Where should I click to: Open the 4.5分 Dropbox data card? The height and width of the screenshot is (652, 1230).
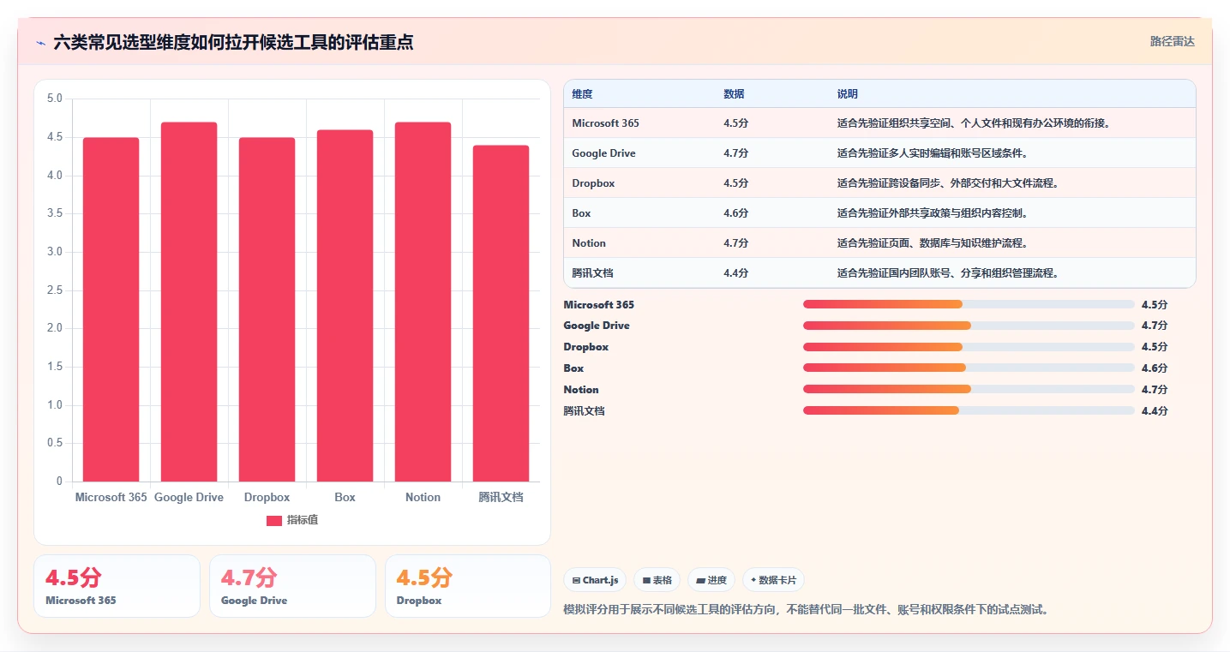(468, 586)
